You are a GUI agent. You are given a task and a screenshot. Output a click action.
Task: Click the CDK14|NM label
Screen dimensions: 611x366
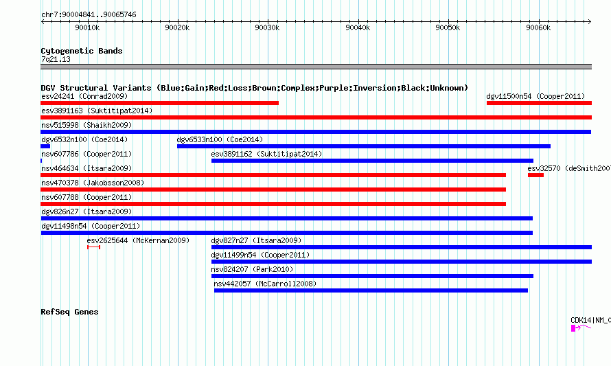[x=590, y=320]
